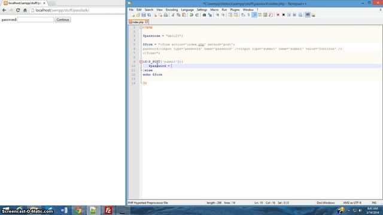Zoom out on the editor text
This screenshot has height=215, width=383.
(223, 15)
